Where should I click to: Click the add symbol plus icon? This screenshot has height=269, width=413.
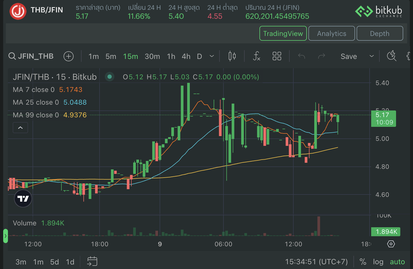pyautogui.click(x=69, y=56)
